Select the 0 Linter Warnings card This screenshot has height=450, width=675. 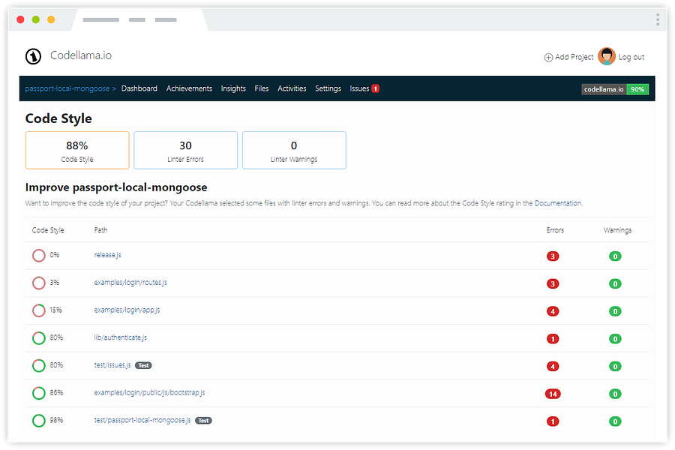click(x=294, y=150)
